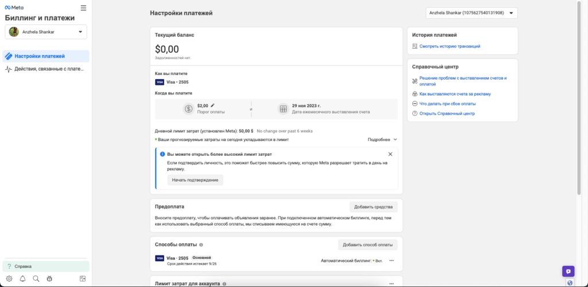The height and width of the screenshot is (287, 588).
Task: Open three-dot menu for Visa 2505
Action: [x=392, y=261]
